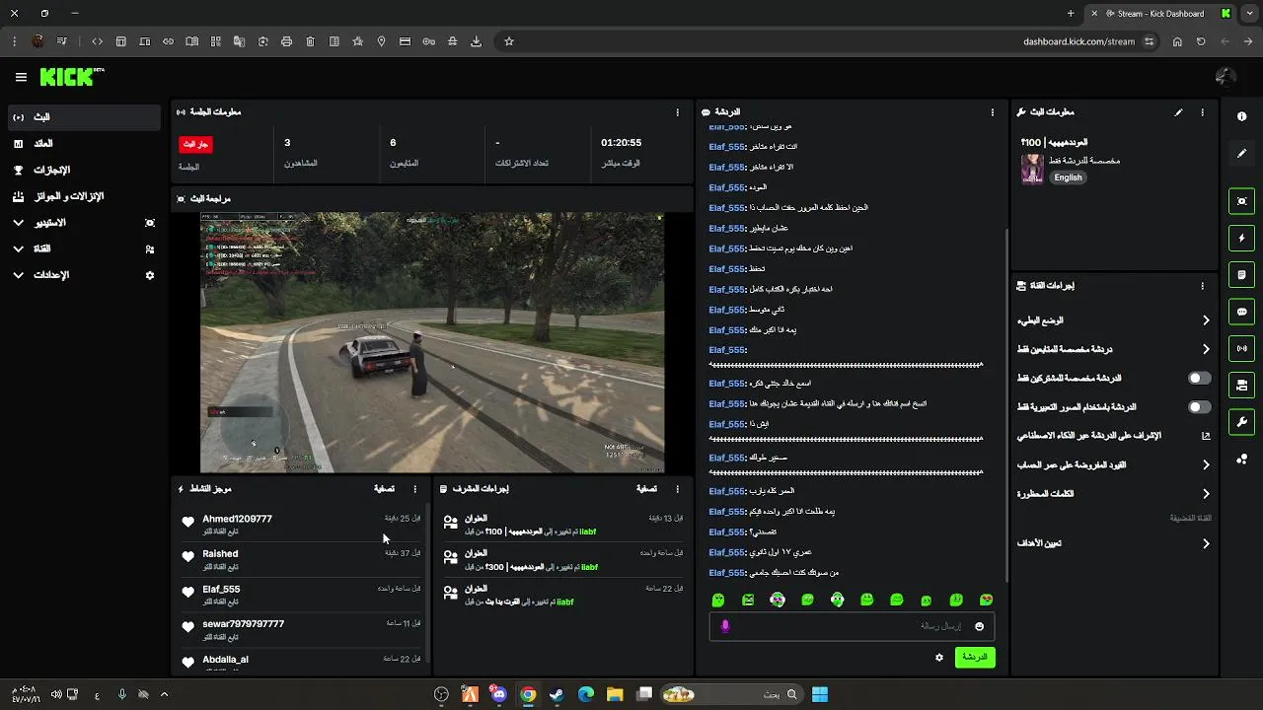
Task: Click the pencil icon in the right rail
Action: point(1241,154)
